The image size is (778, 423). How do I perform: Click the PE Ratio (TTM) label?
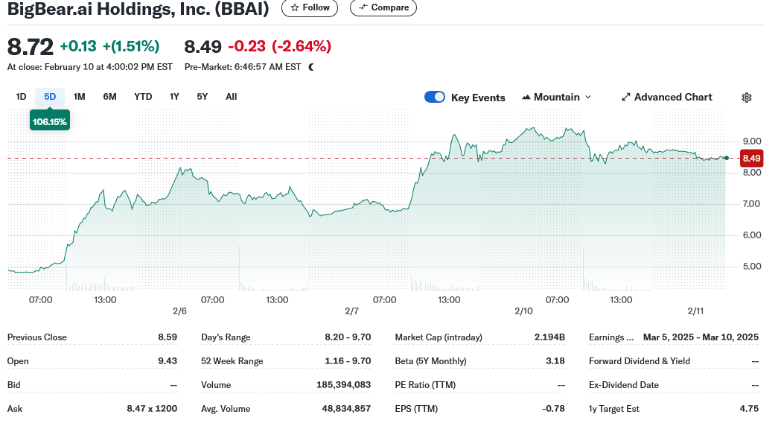[425, 385]
